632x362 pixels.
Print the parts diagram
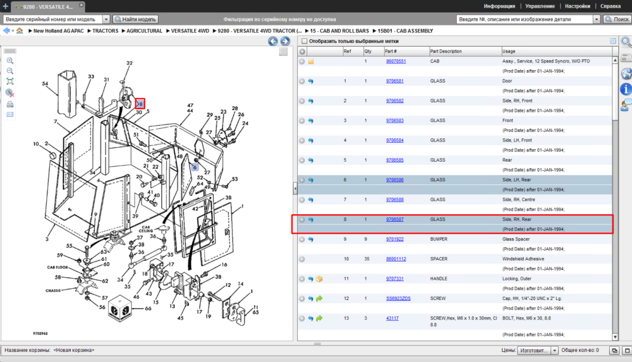tap(10, 104)
